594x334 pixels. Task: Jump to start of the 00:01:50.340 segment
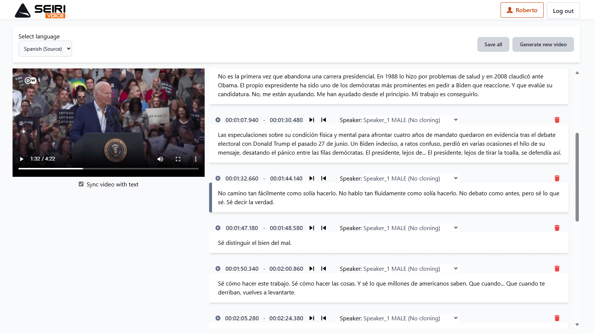tap(324, 269)
